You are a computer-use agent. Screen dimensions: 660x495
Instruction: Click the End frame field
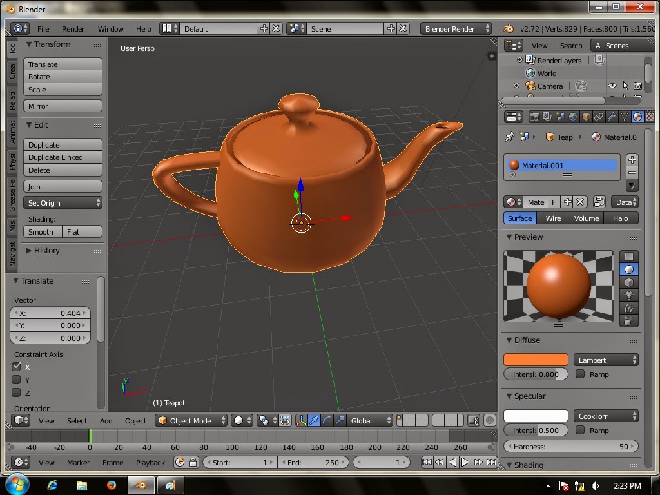pos(313,462)
